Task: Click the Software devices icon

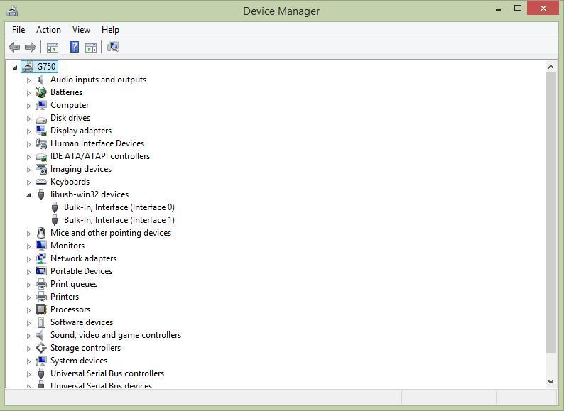Action: [x=41, y=322]
